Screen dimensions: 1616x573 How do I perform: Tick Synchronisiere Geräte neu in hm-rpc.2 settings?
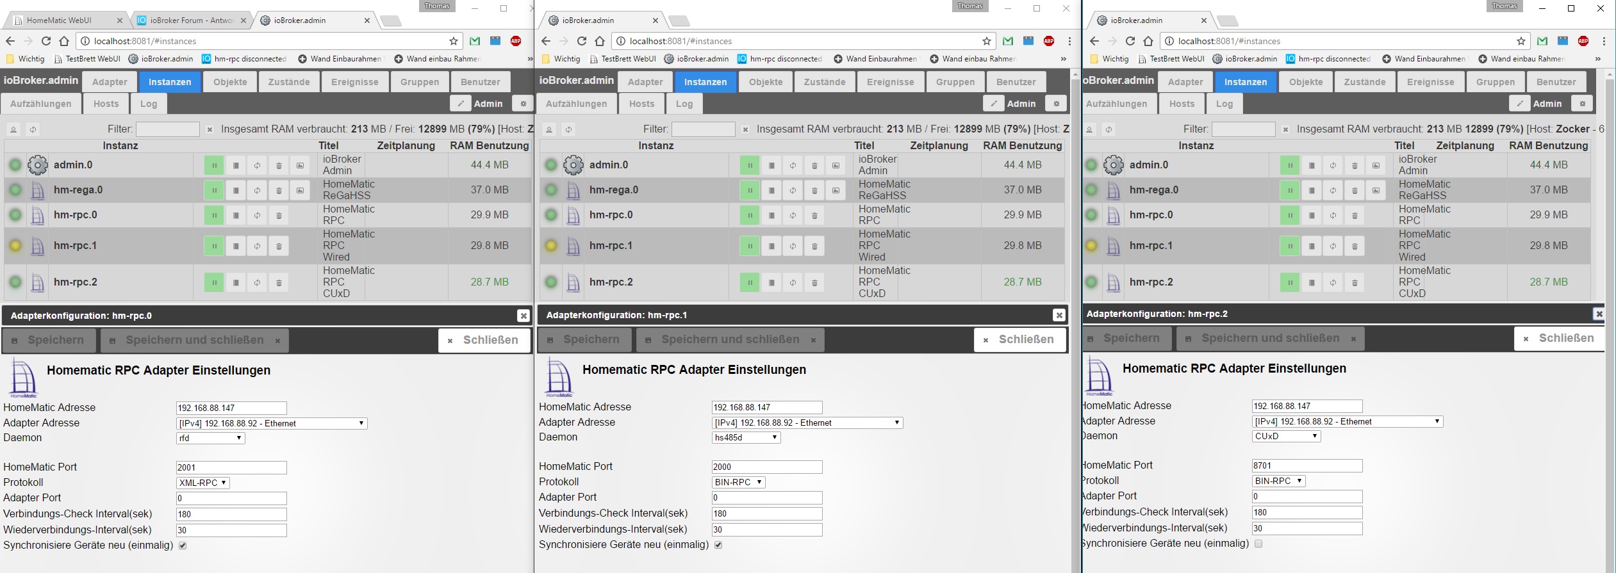[1258, 544]
